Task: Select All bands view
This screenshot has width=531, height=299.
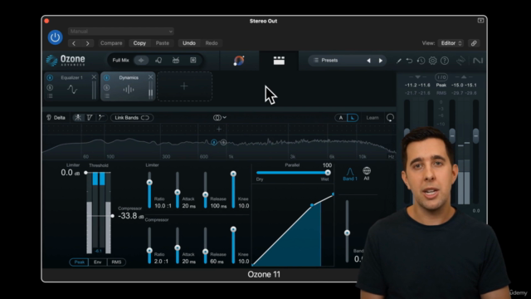Action: (367, 174)
